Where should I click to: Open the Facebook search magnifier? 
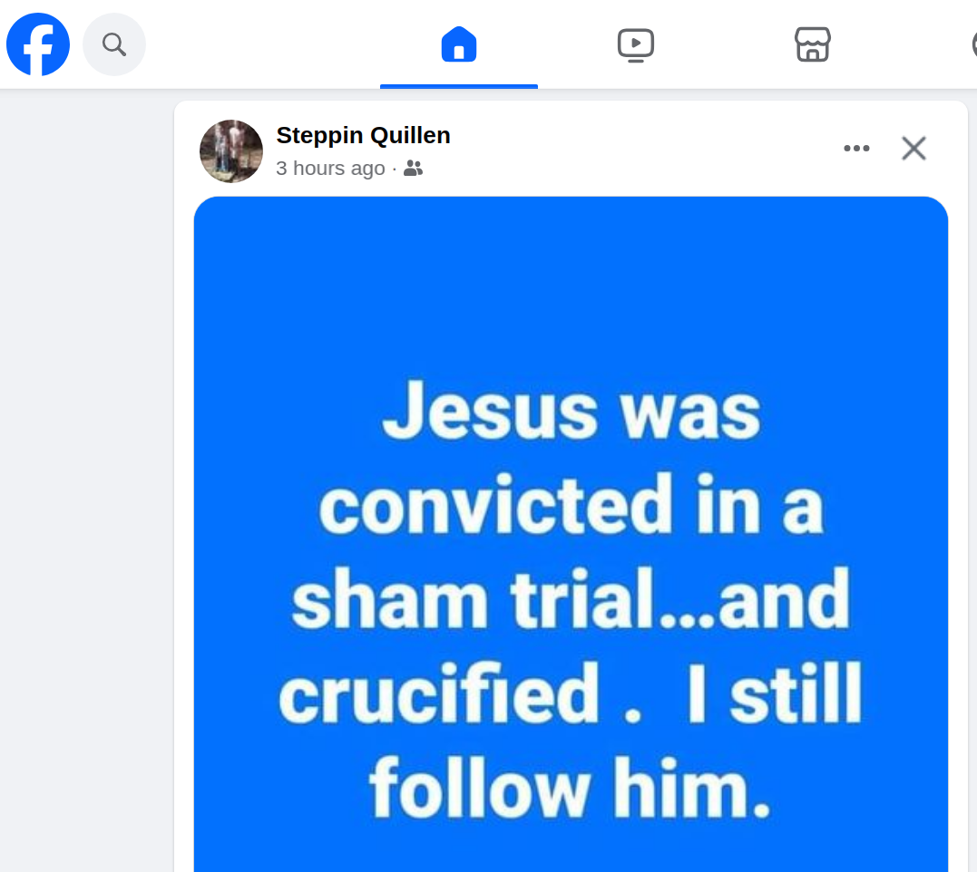point(114,44)
